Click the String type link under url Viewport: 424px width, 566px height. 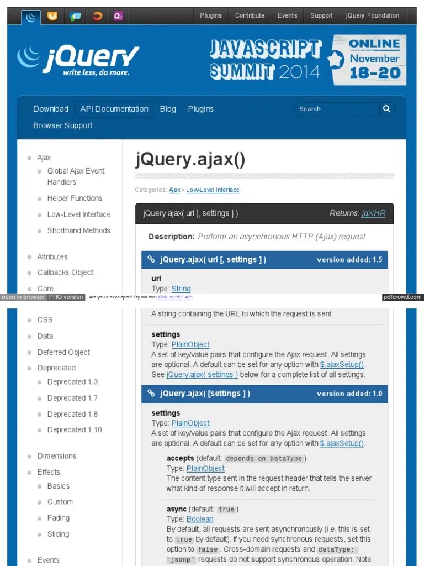pos(181,289)
